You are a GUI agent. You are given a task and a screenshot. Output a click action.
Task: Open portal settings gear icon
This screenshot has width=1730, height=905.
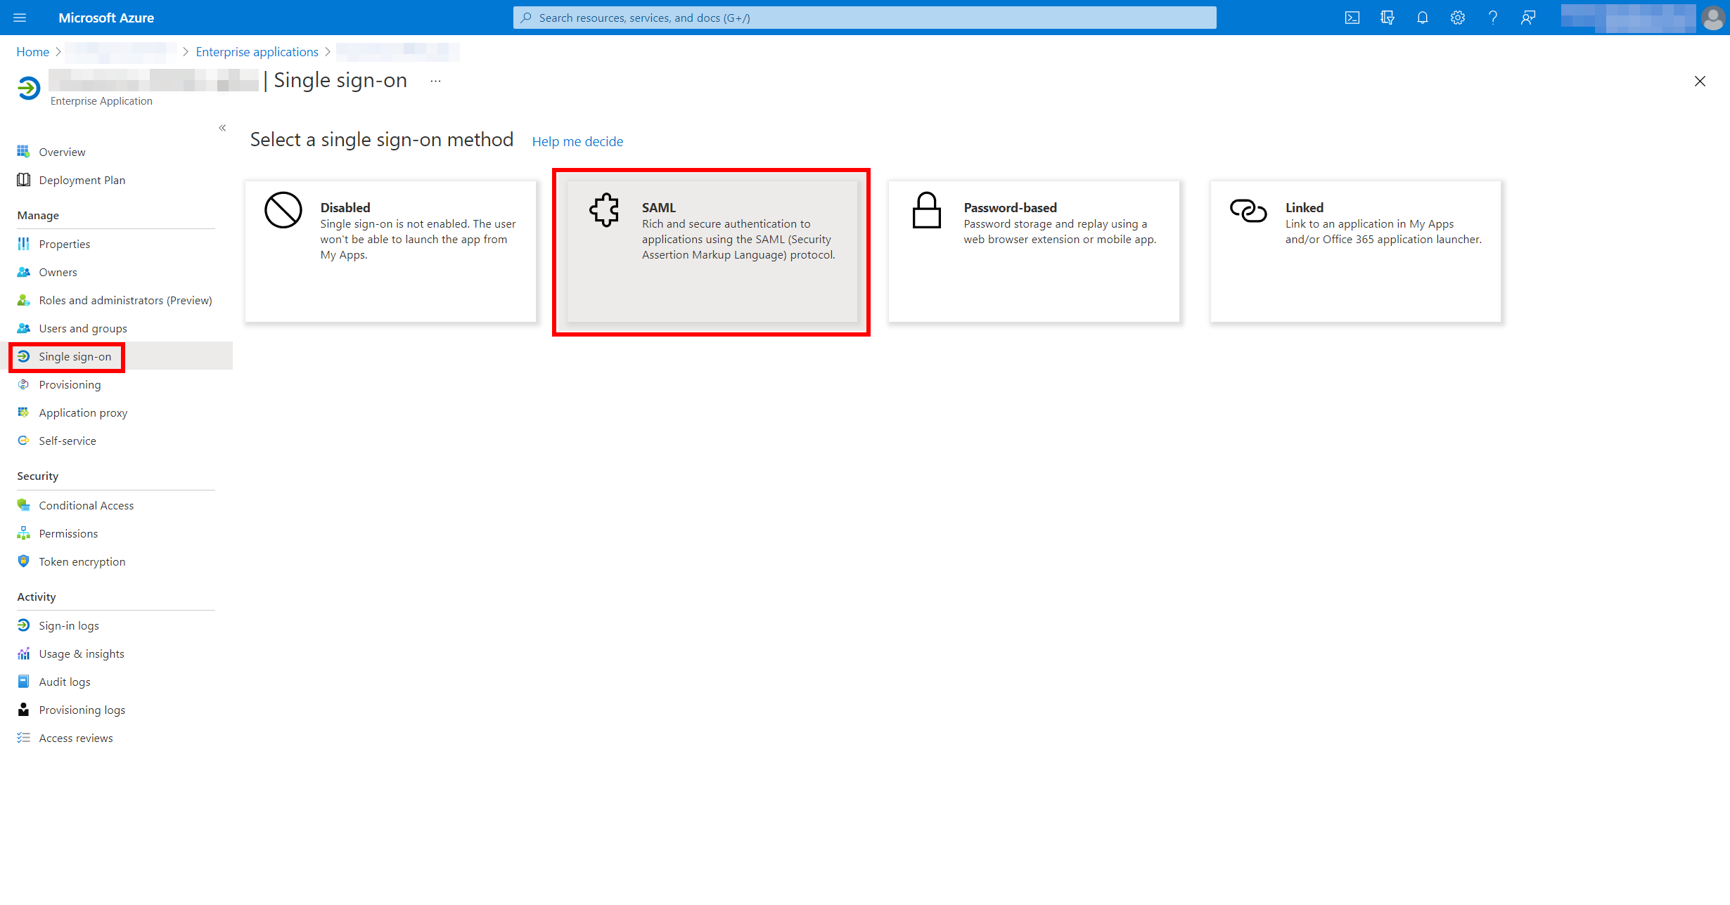click(1457, 18)
